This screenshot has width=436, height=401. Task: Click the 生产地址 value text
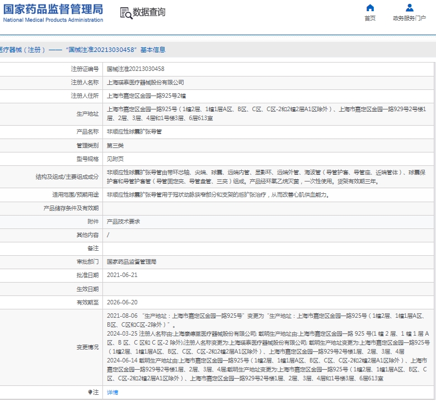click(x=266, y=114)
